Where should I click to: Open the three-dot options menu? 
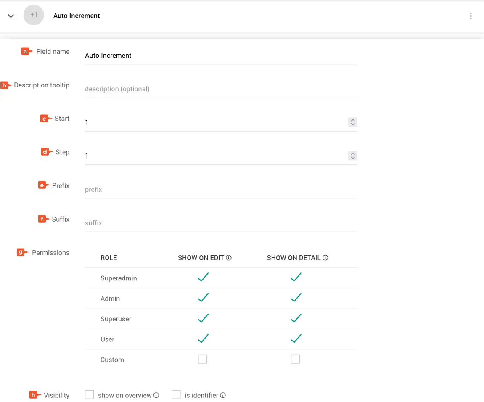tap(471, 16)
